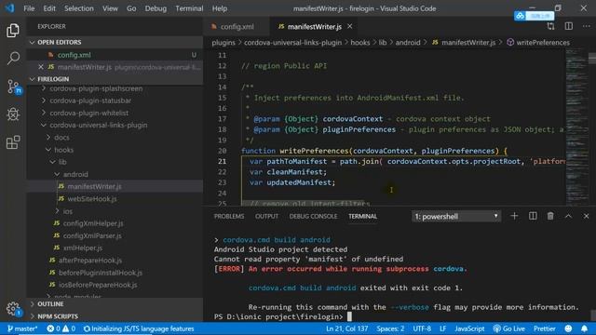Image resolution: width=596 pixels, height=335 pixels.
Task: Click the master branch status item
Action: pos(22,328)
